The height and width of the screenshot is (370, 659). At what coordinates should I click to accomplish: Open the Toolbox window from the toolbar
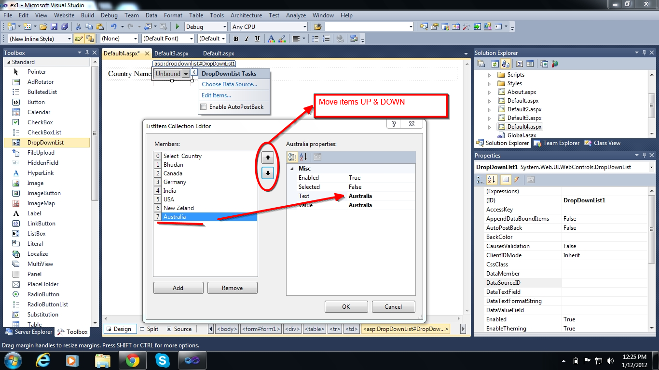tap(467, 27)
